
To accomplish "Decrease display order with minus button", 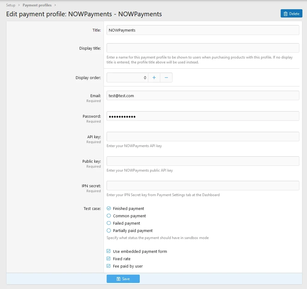I will [166, 78].
